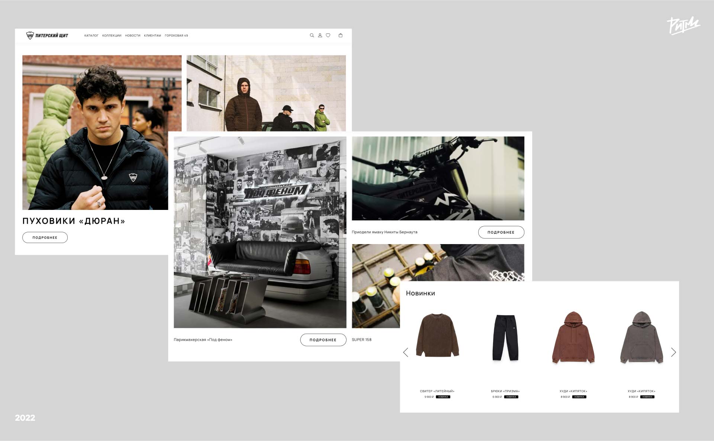Open the Коллекции menu item
Screen dimensions: 714x441
[x=112, y=36]
